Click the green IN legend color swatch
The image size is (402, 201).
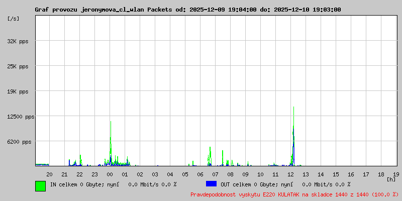[41, 186]
